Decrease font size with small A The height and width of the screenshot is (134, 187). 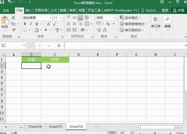[54, 24]
